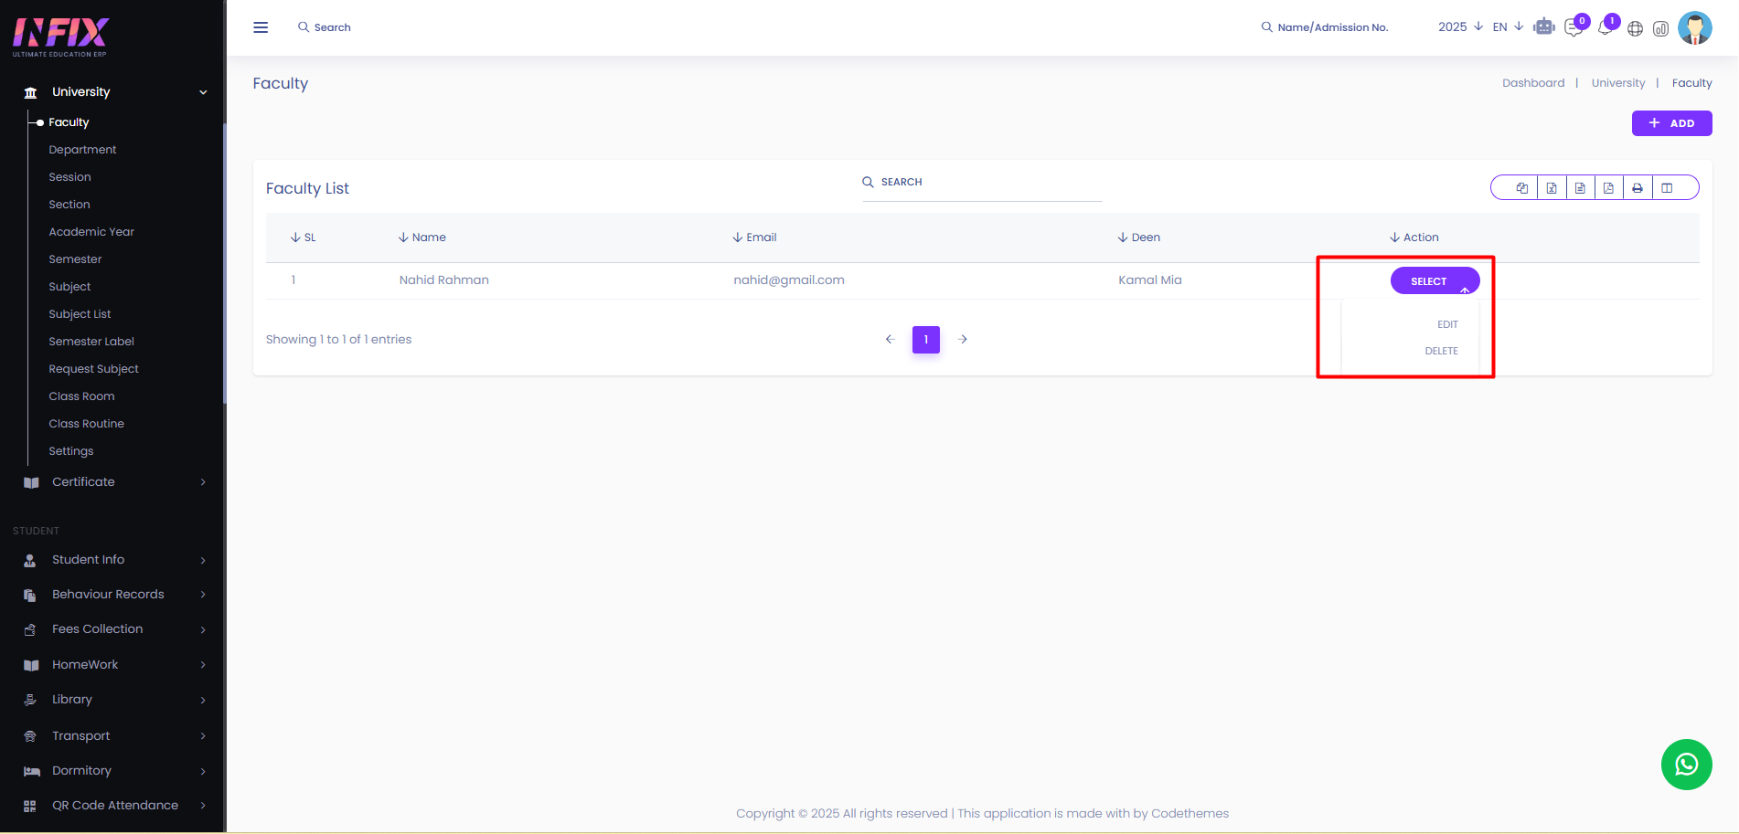Choose EDIT from action menu
The height and width of the screenshot is (834, 1739).
click(x=1447, y=324)
